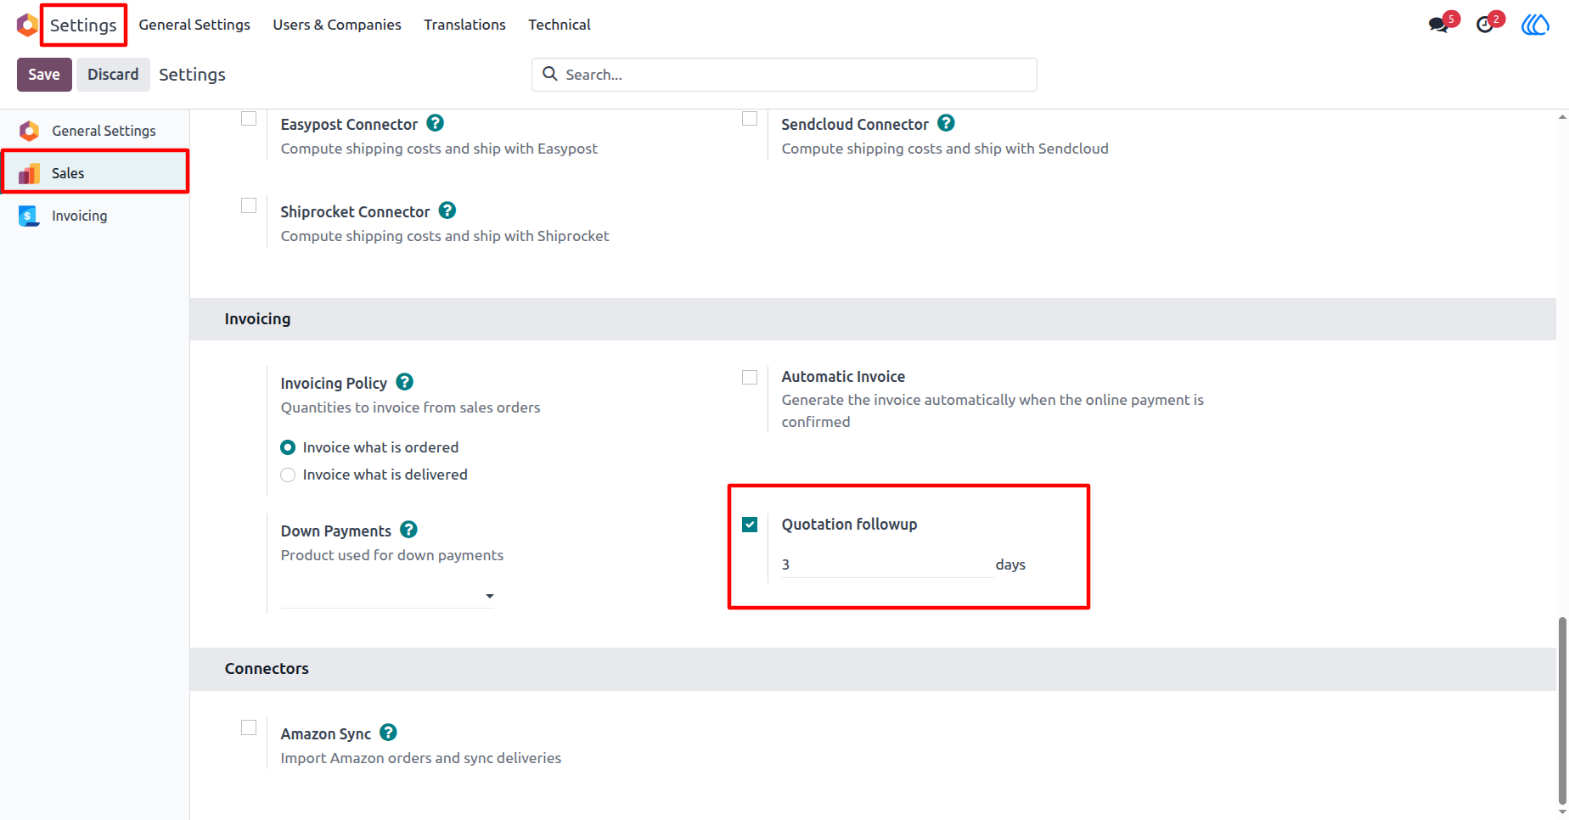This screenshot has width=1569, height=820.
Task: Select Invoice what is ordered
Action: [288, 447]
